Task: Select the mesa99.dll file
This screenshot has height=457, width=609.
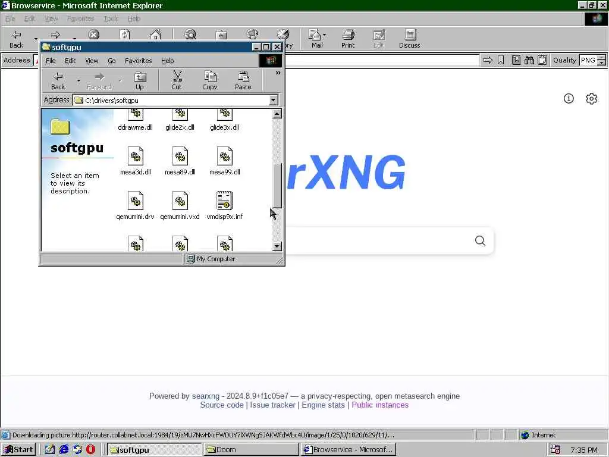Action: (x=224, y=161)
